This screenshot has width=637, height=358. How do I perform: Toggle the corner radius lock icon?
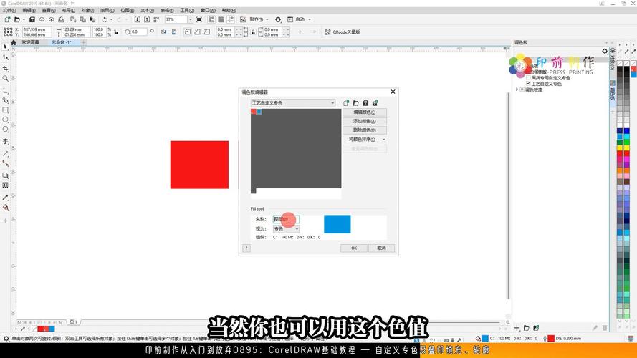(253, 32)
